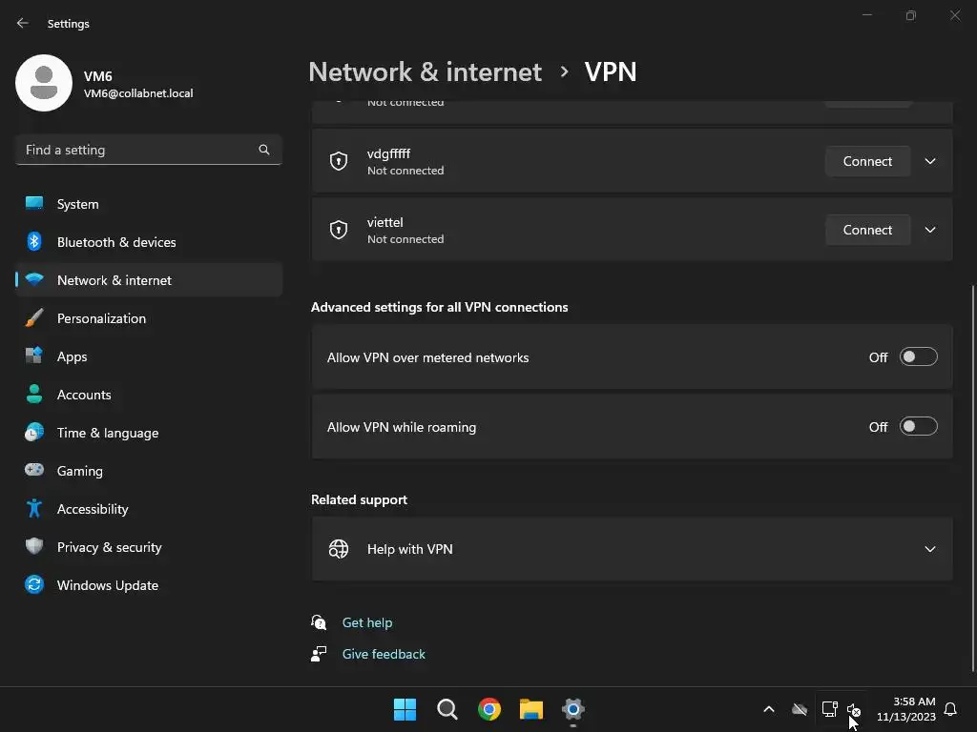This screenshot has height=732, width=977.
Task: Enable Allow VPN over metered networks
Action: [918, 357]
